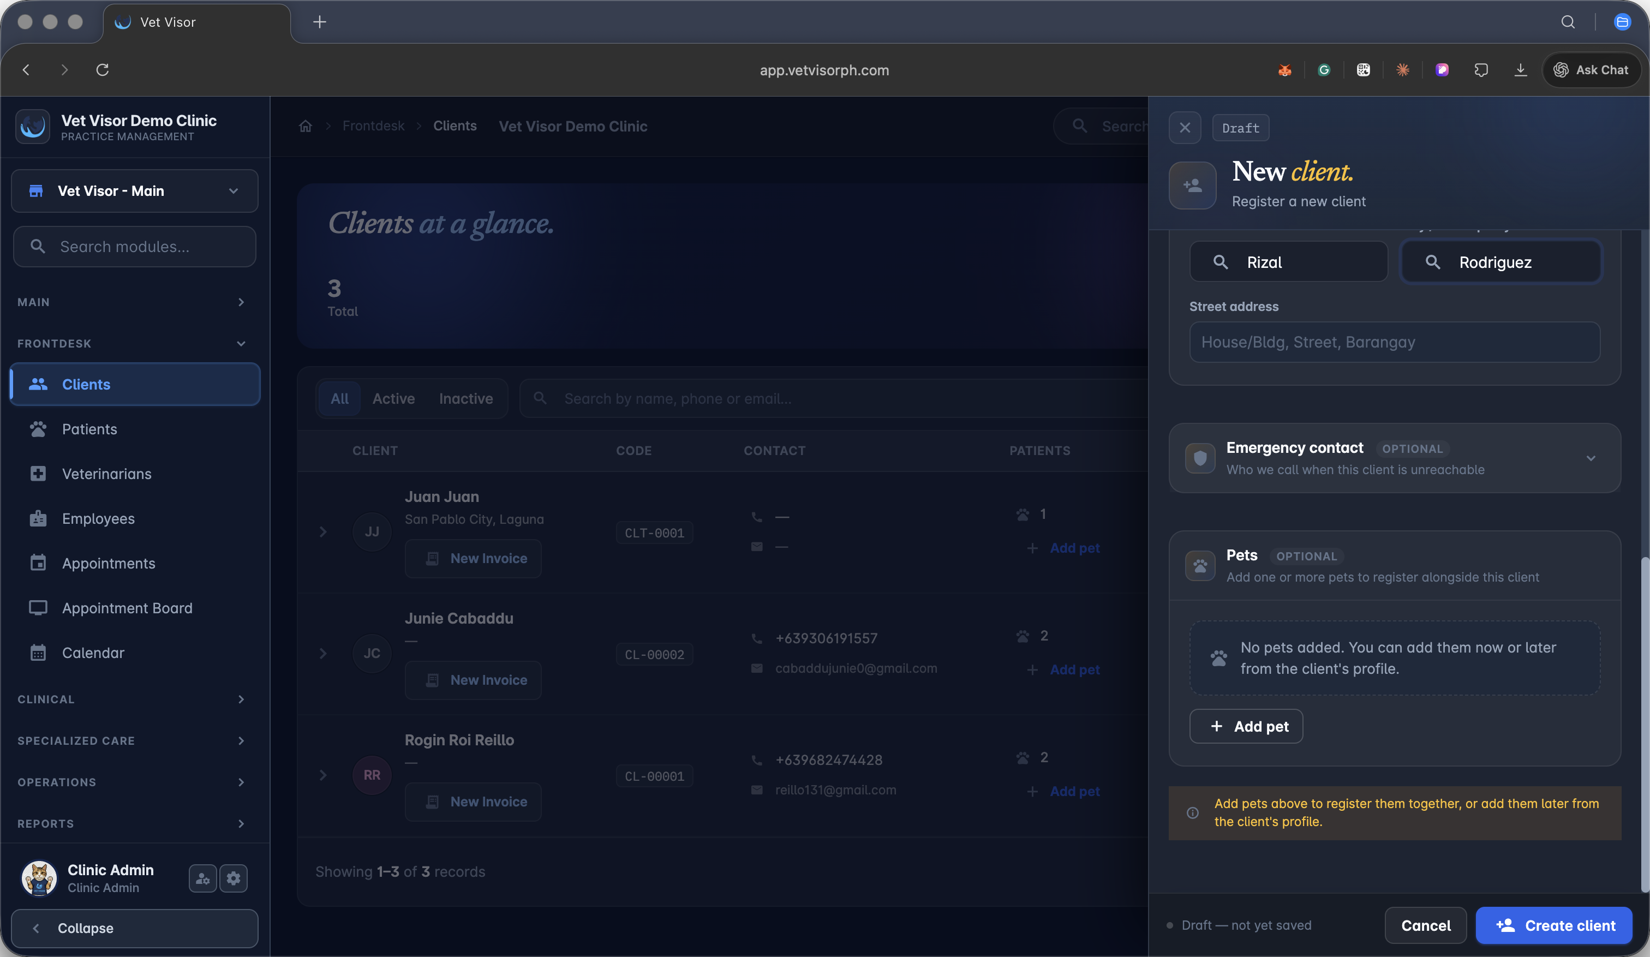Screen dimensions: 1650x957
Task: Click Add pet link for Junie Cabaddu
Action: (1063, 669)
